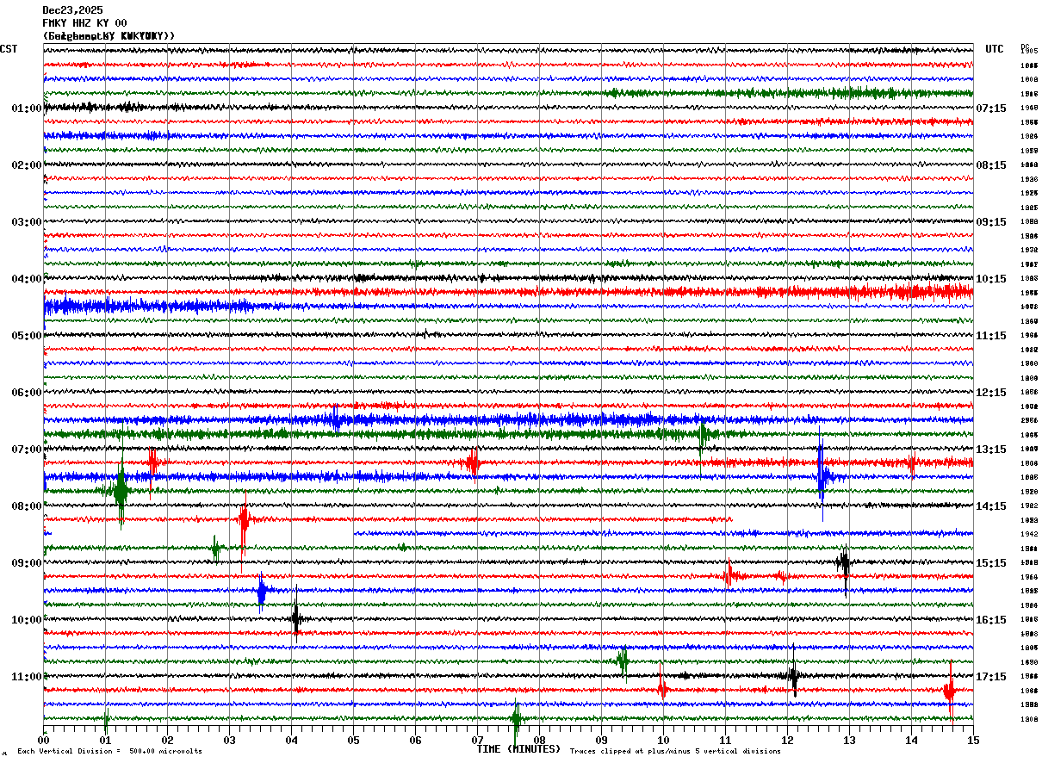Click minute tick label 13 on the time axis
Image resolution: width=1042 pixels, height=763 pixels.
(849, 740)
